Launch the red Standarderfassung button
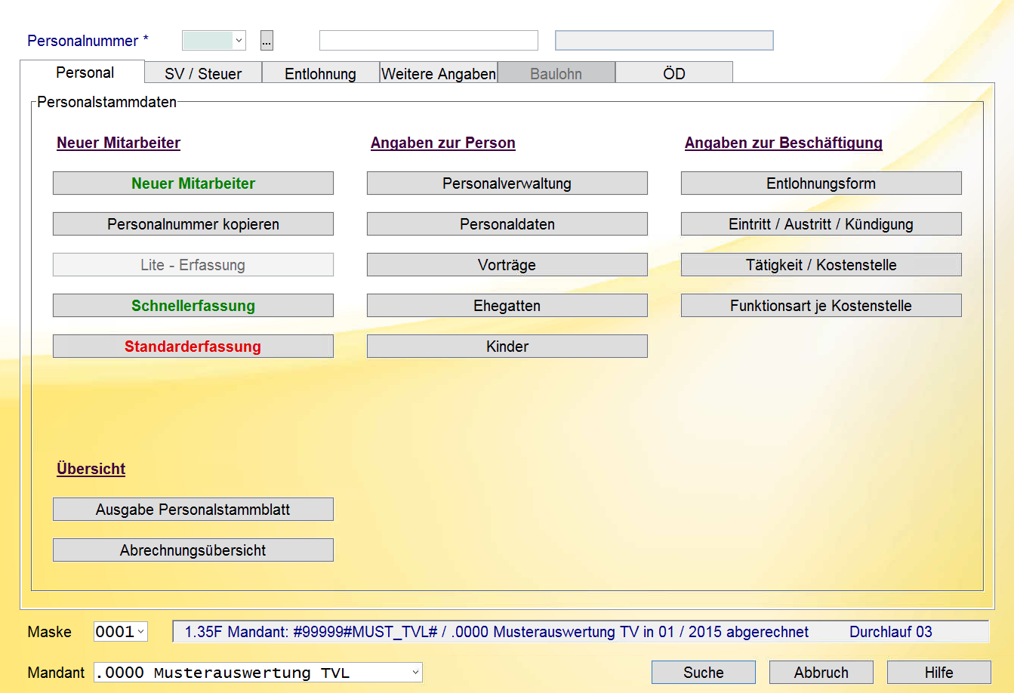Screen dimensions: 1014x693 pos(193,346)
